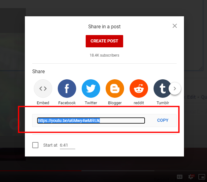Enable the Start at checkbox
This screenshot has width=207, height=182.
(35, 145)
